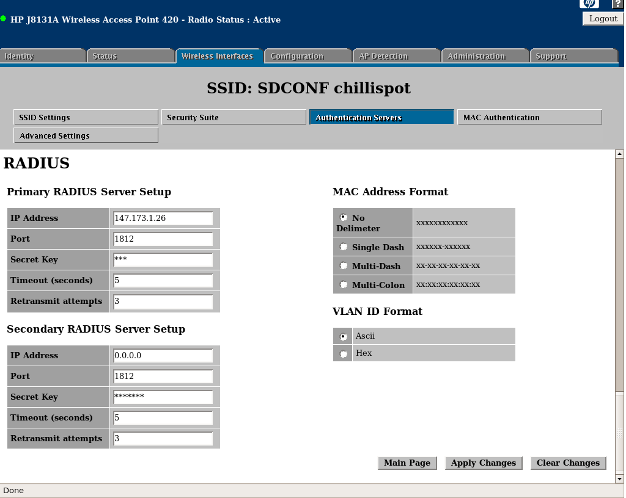Select Multi-Colon MAC address format
Screen dimensions: 626x498
344,285
